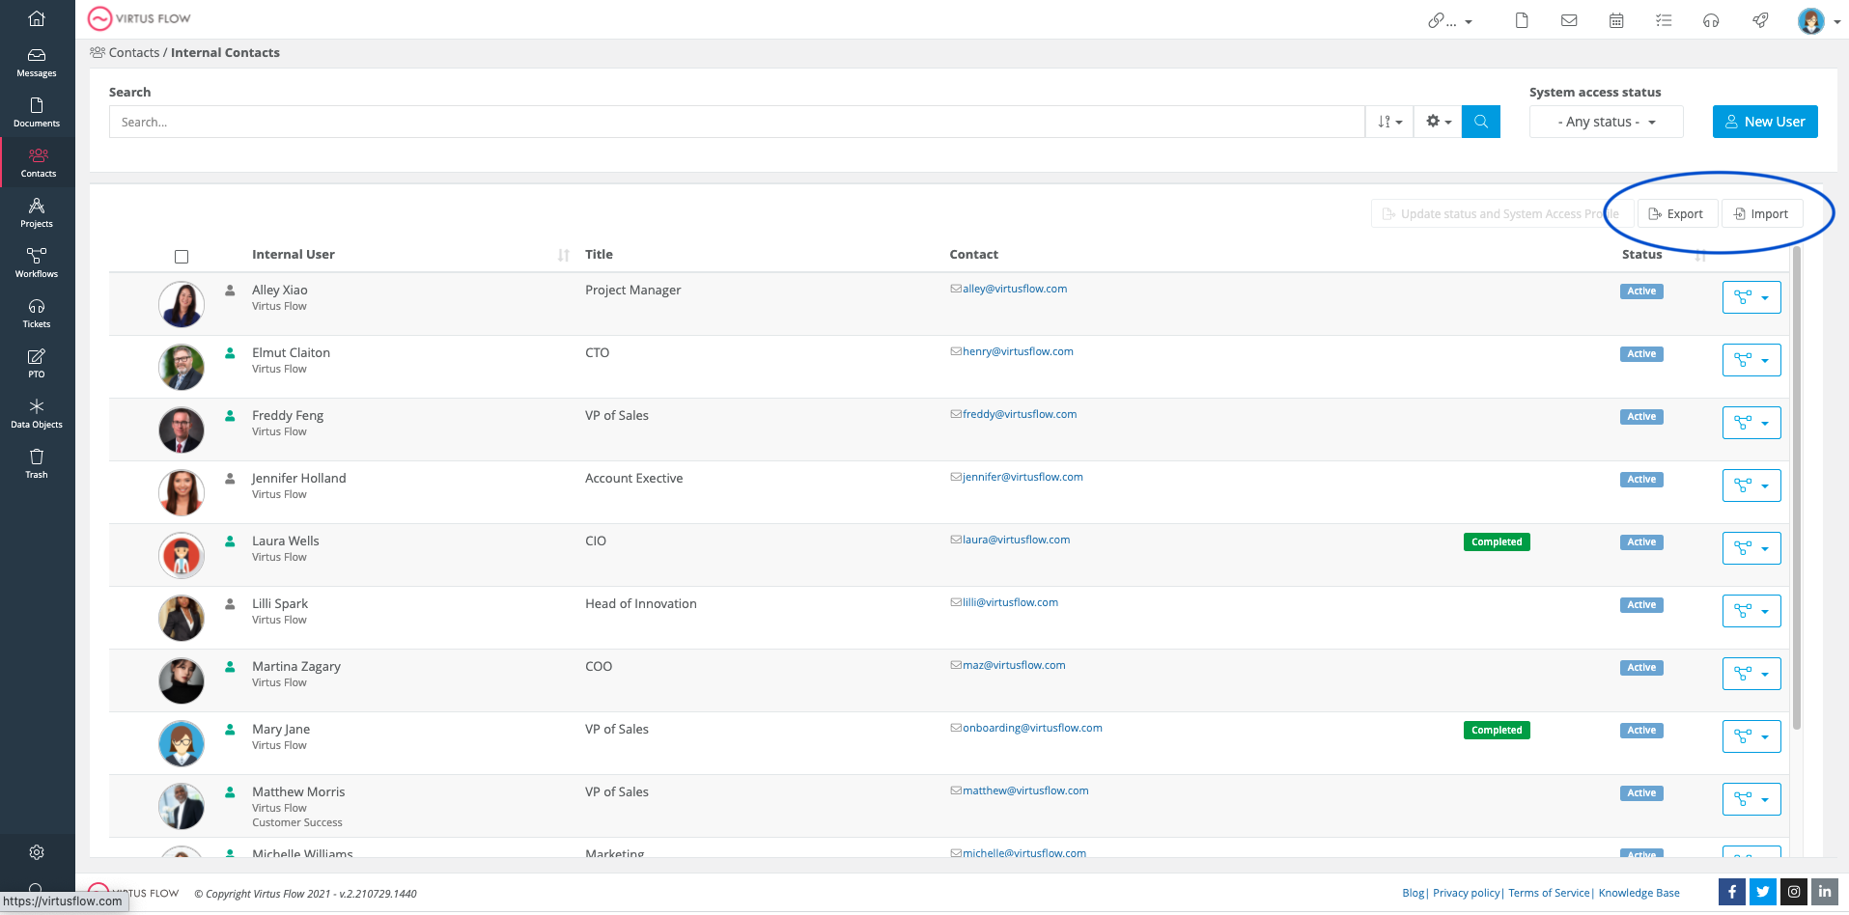Open the Contacts breadcrumb link
This screenshot has height=915, width=1849.
coord(134,52)
